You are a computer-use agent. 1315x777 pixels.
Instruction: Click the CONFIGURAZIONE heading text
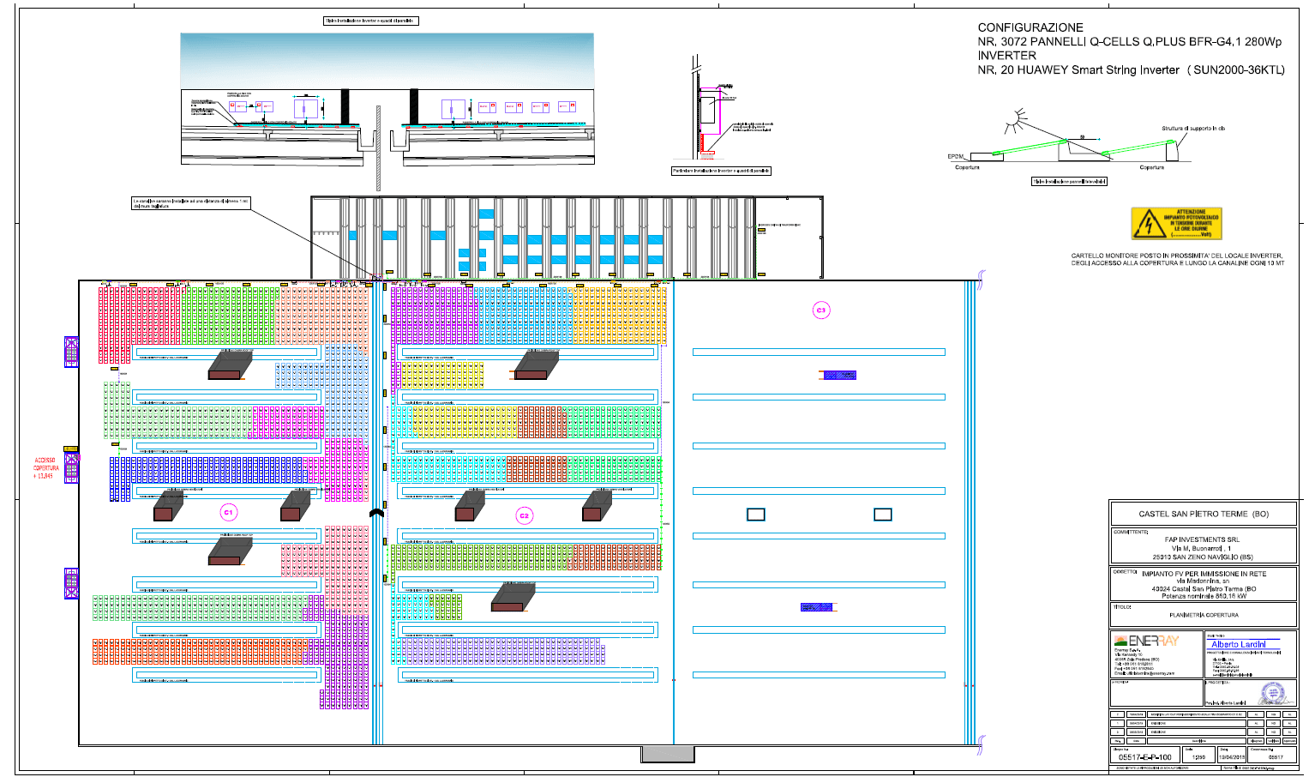1030,27
